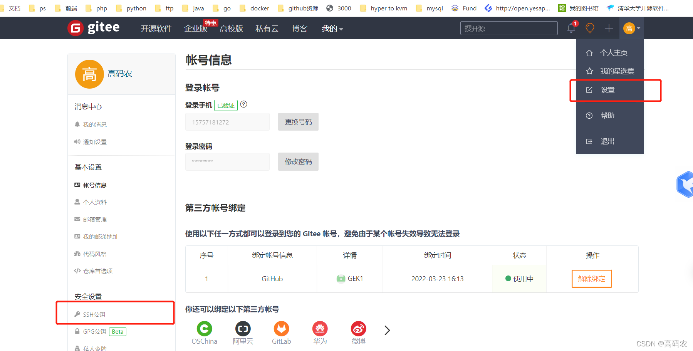Open the docker bookmark folder

click(254, 8)
